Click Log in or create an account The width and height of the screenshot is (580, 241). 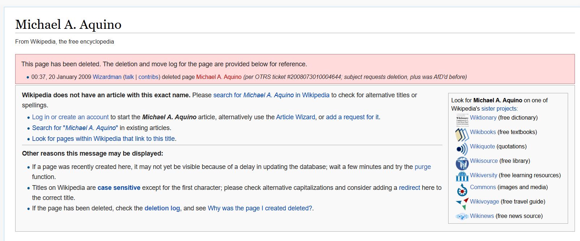pos(70,117)
